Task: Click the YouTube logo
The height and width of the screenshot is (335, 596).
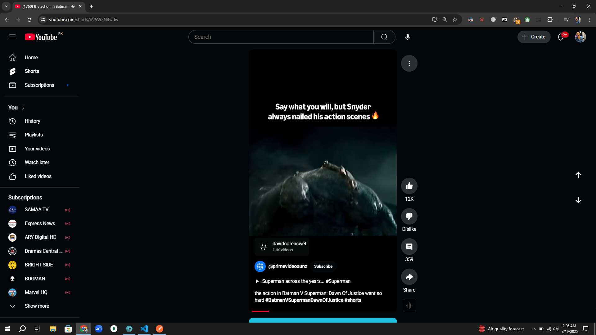Action: pyautogui.click(x=41, y=37)
